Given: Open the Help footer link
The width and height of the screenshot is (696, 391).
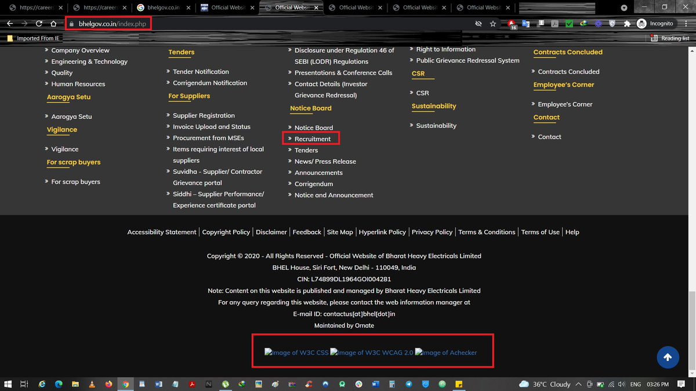Looking at the screenshot, I should (x=572, y=232).
